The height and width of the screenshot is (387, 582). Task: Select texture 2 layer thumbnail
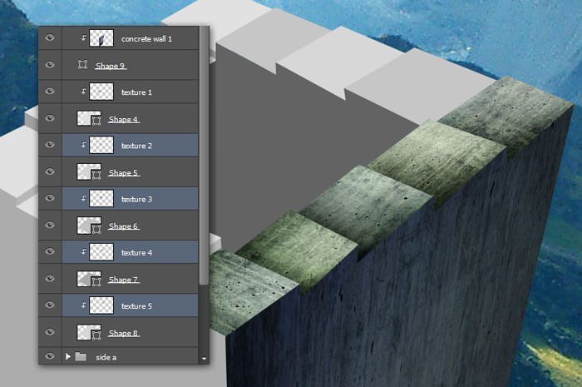coord(101,145)
